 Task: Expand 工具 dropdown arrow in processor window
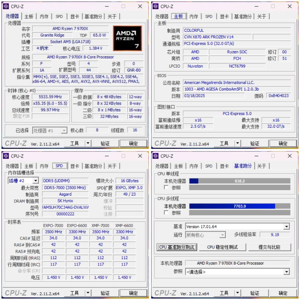[88, 143]
